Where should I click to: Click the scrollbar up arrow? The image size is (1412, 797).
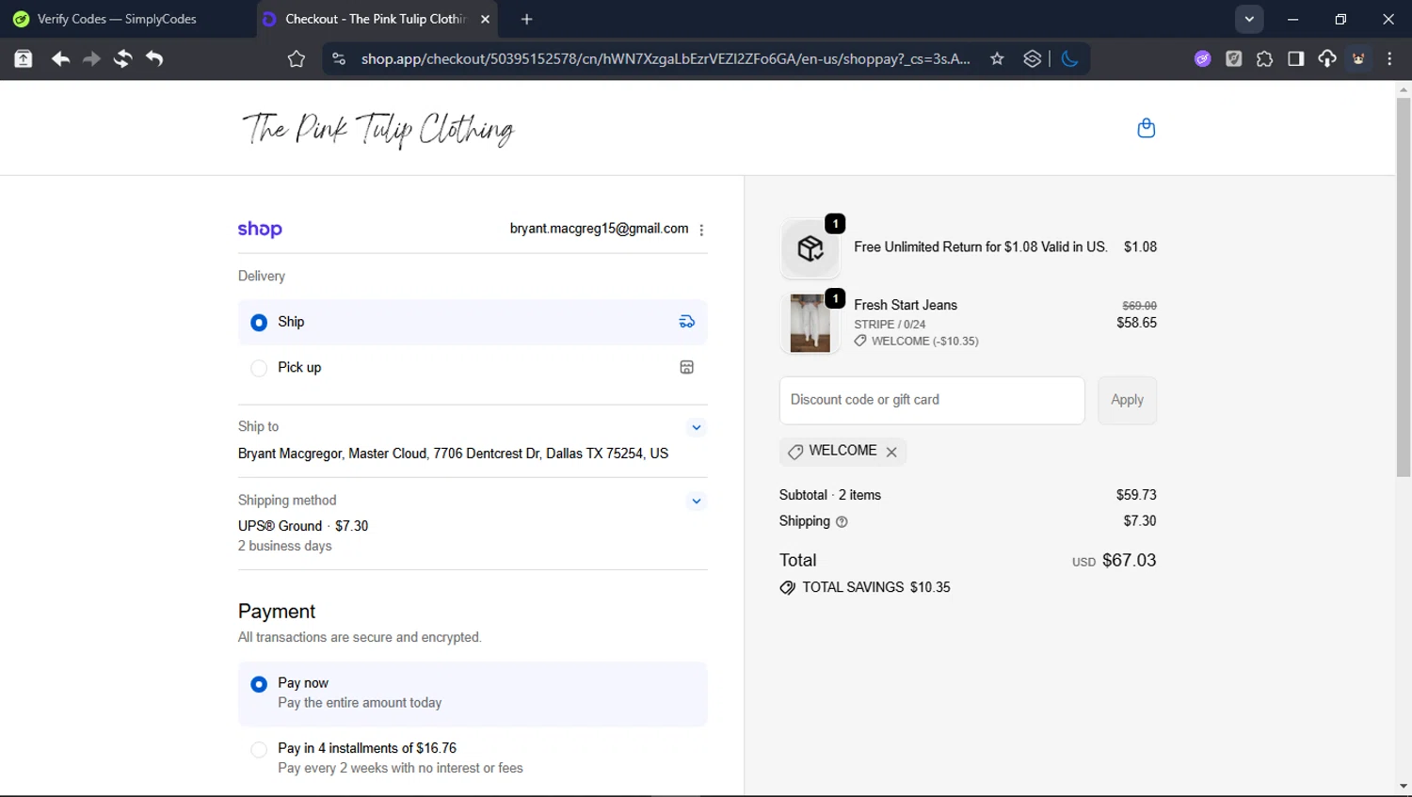coord(1404,90)
